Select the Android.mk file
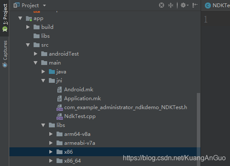 tap(79, 90)
